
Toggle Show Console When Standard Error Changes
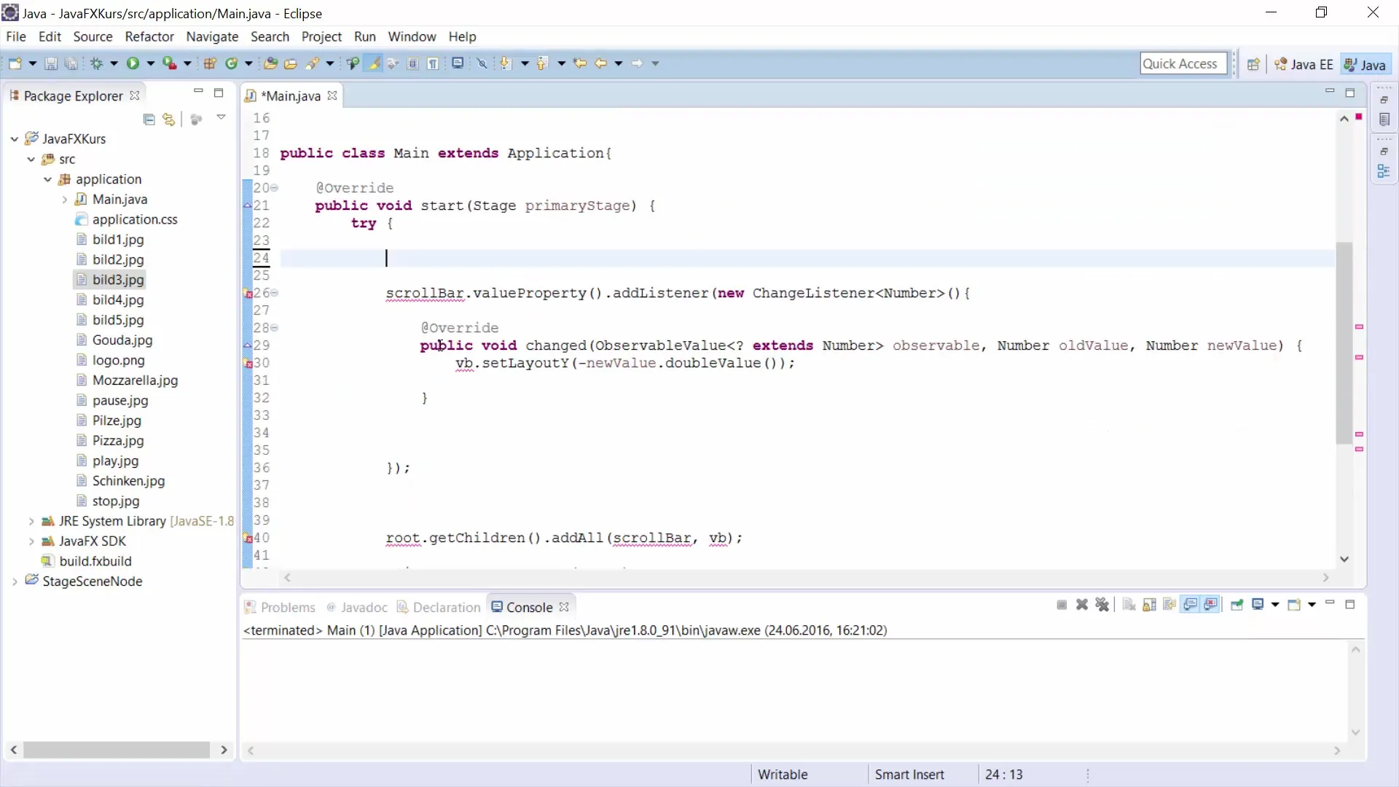point(1211,605)
